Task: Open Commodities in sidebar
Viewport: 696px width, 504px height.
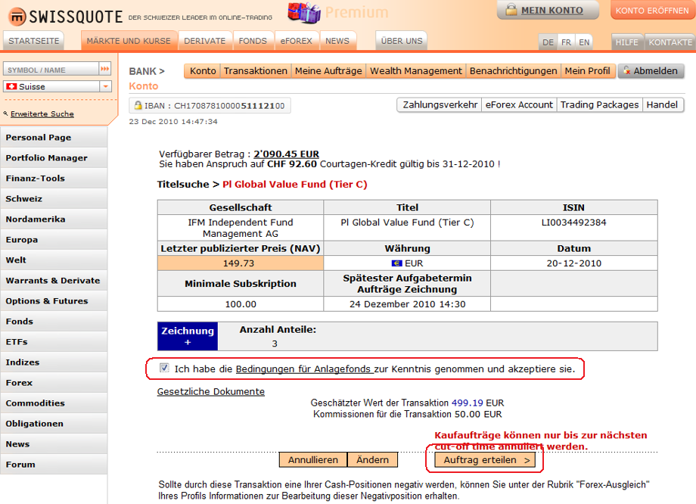Action: tap(54, 403)
